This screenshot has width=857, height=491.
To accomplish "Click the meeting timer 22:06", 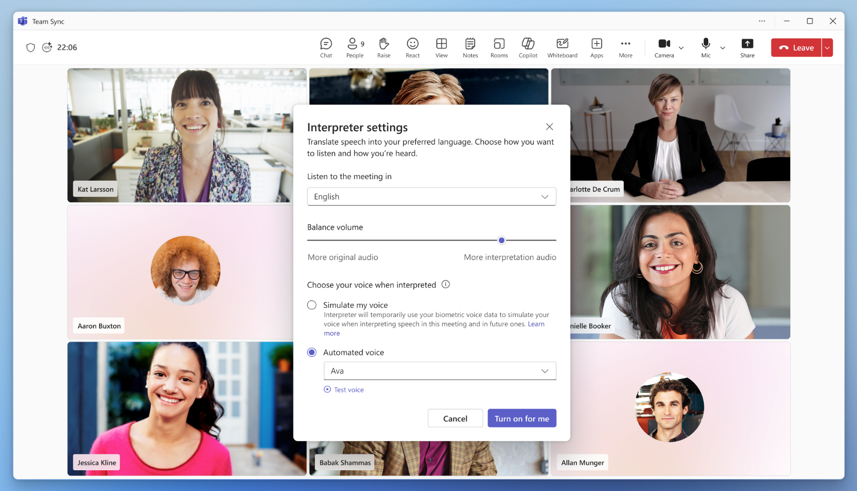I will click(x=67, y=48).
